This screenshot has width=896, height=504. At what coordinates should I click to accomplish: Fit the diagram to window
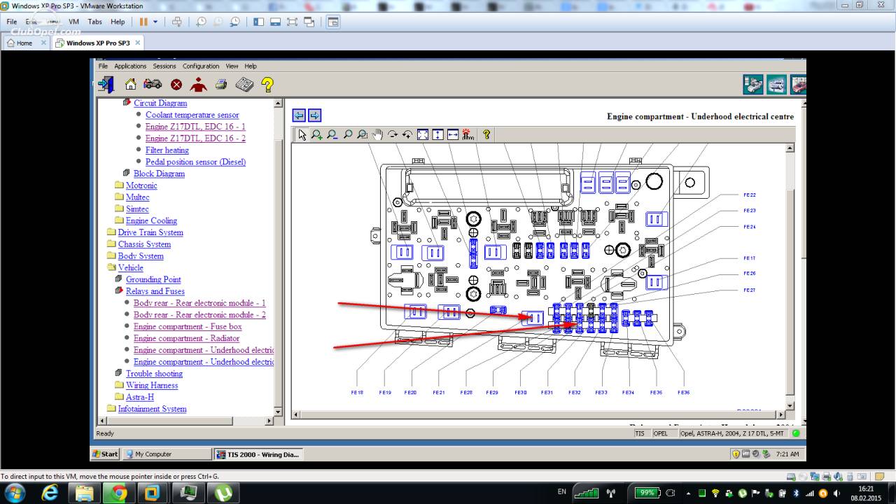[423, 134]
